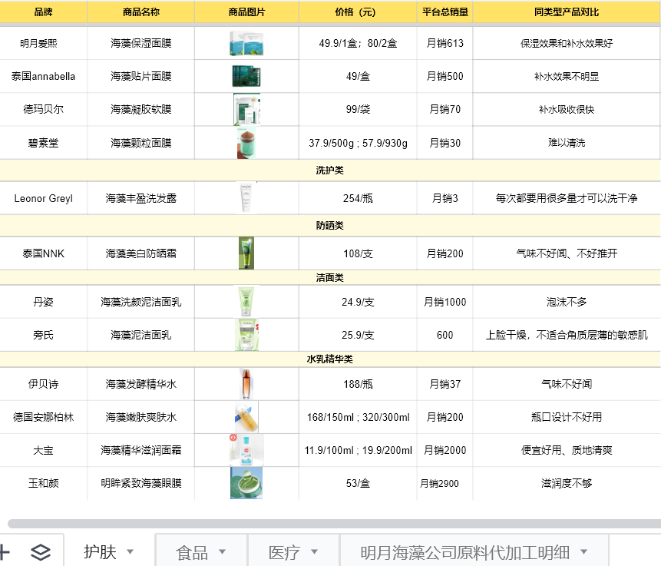661x566 pixels.
Task: Select the 泡沫不多 cell
Action: pyautogui.click(x=567, y=302)
